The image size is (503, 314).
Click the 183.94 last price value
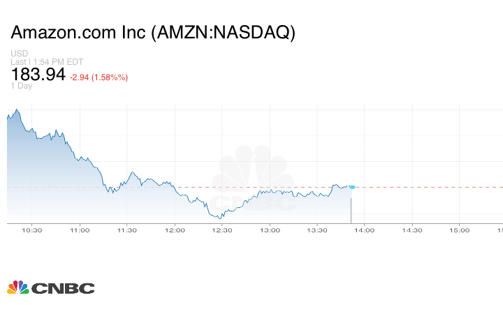coord(38,74)
